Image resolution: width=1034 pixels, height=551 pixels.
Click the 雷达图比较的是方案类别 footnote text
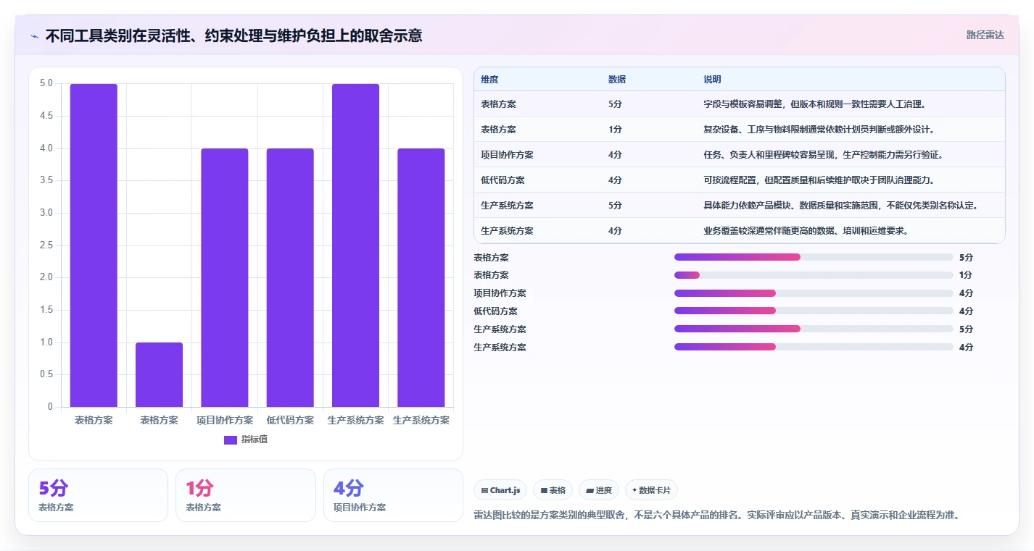716,516
